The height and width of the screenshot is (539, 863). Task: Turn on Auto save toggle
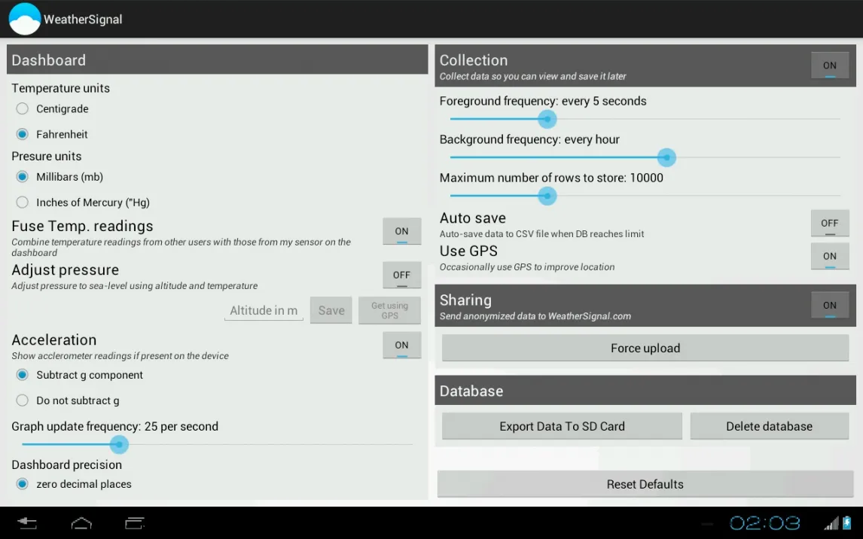point(829,224)
